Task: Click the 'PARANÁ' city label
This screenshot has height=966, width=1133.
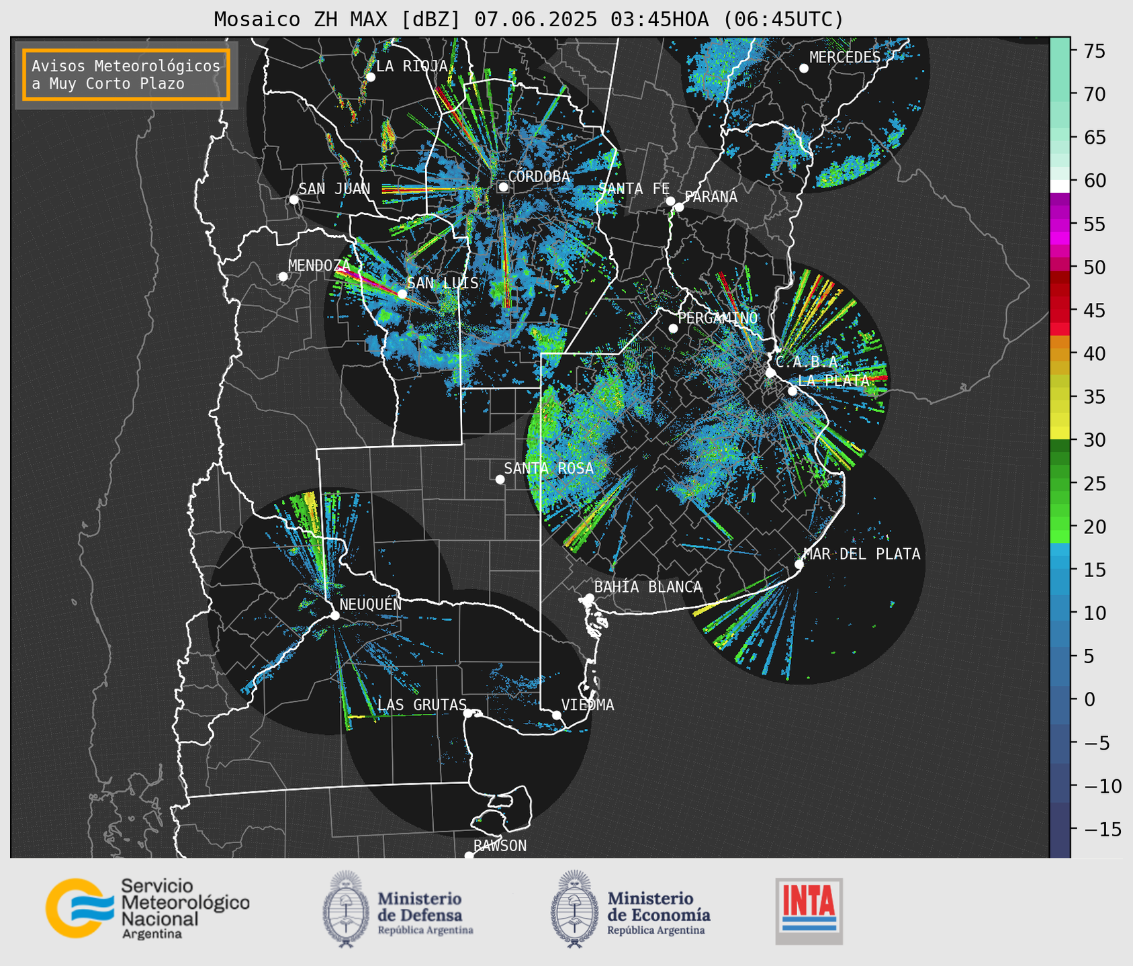Action: (711, 196)
